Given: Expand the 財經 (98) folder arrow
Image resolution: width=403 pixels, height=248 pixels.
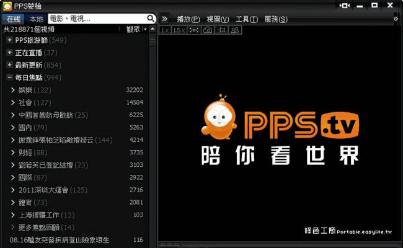Looking at the screenshot, I should click(x=12, y=153).
